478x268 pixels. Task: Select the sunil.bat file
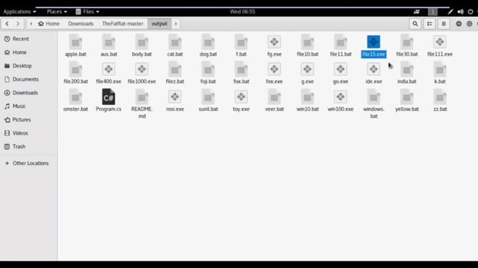pyautogui.click(x=208, y=97)
